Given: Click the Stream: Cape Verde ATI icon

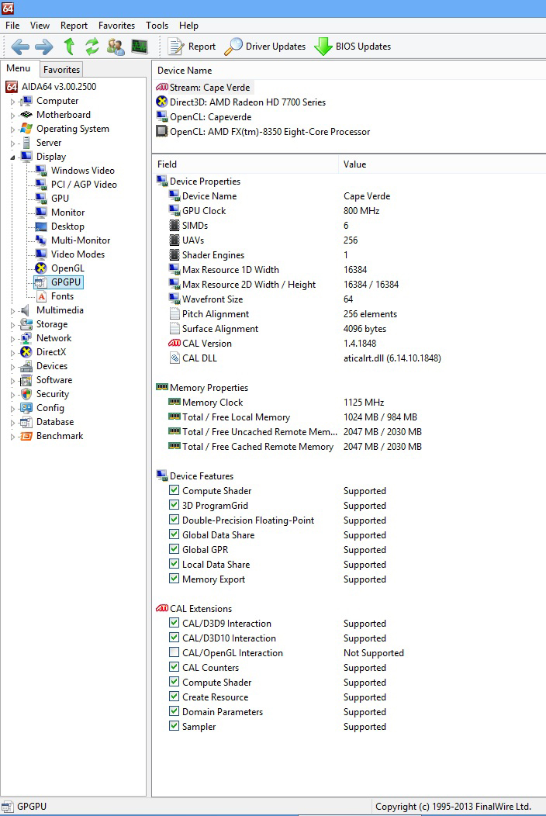Looking at the screenshot, I should (x=162, y=88).
